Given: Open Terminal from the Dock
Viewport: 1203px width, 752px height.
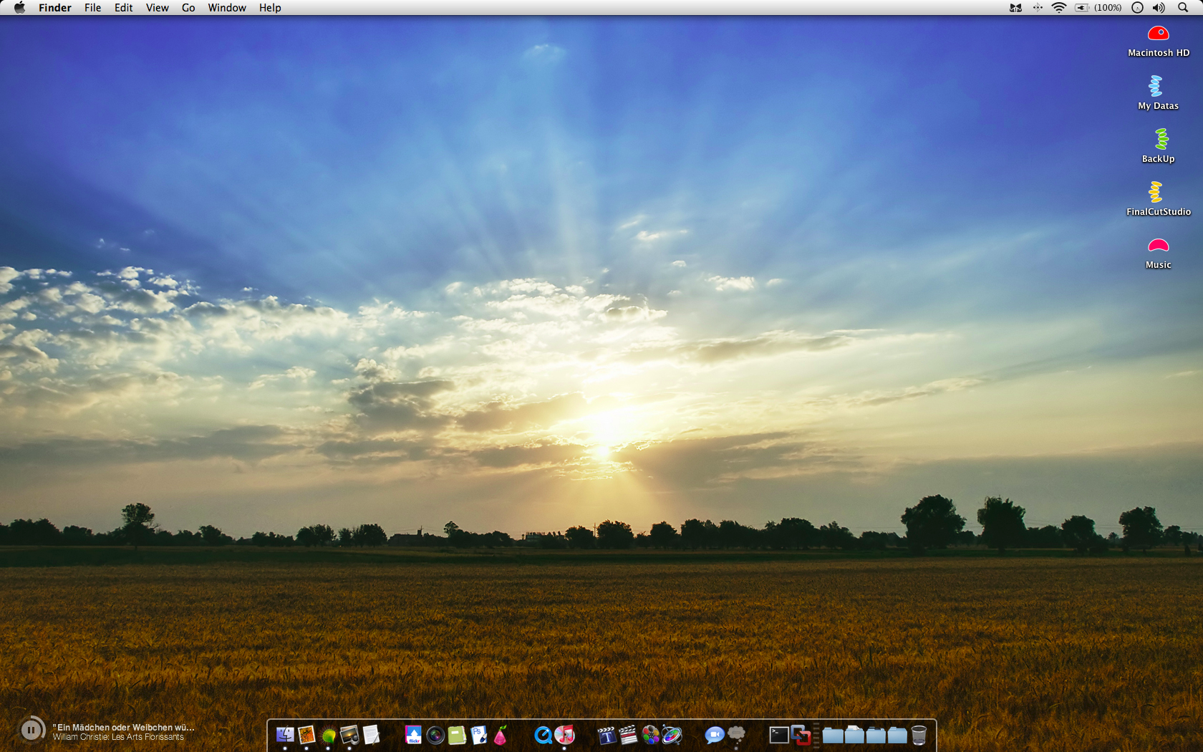Looking at the screenshot, I should pyautogui.click(x=779, y=735).
